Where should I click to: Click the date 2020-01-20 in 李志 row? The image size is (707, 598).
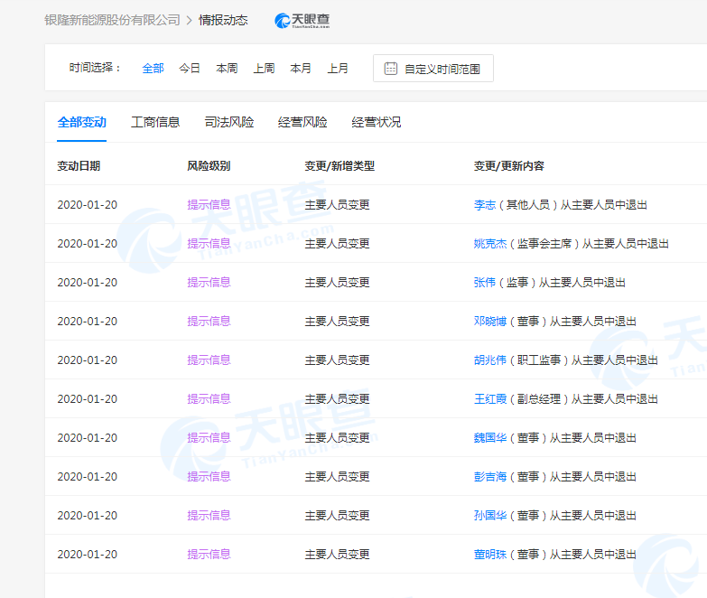click(87, 205)
